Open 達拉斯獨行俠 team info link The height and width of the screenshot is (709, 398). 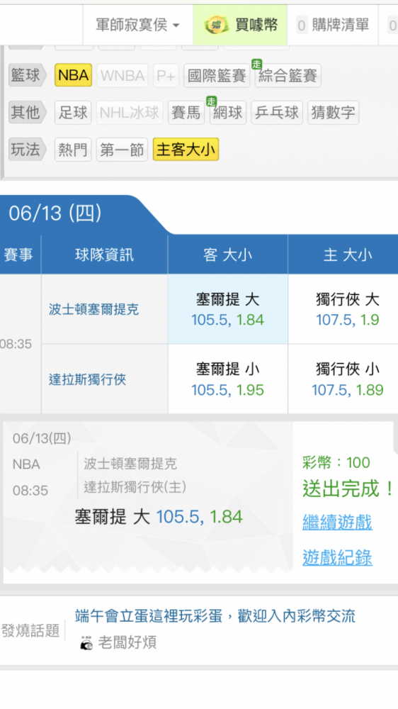point(87,379)
